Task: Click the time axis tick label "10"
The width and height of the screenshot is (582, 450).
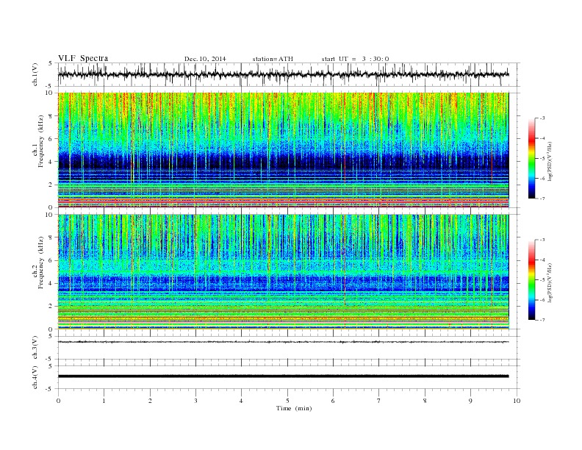Action: [517, 401]
